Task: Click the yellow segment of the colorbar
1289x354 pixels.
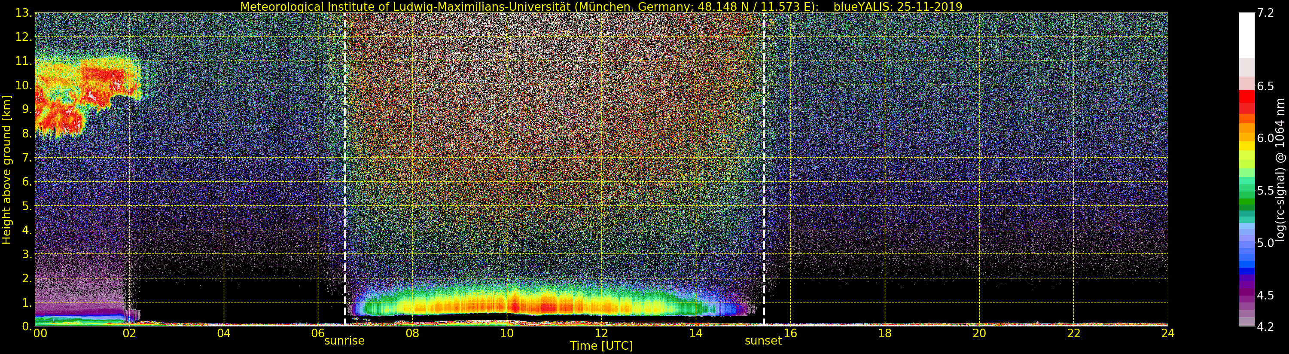Action: 1246,146
